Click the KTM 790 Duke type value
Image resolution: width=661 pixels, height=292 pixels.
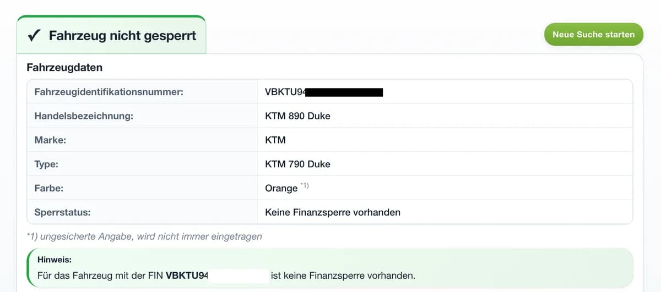click(x=297, y=164)
